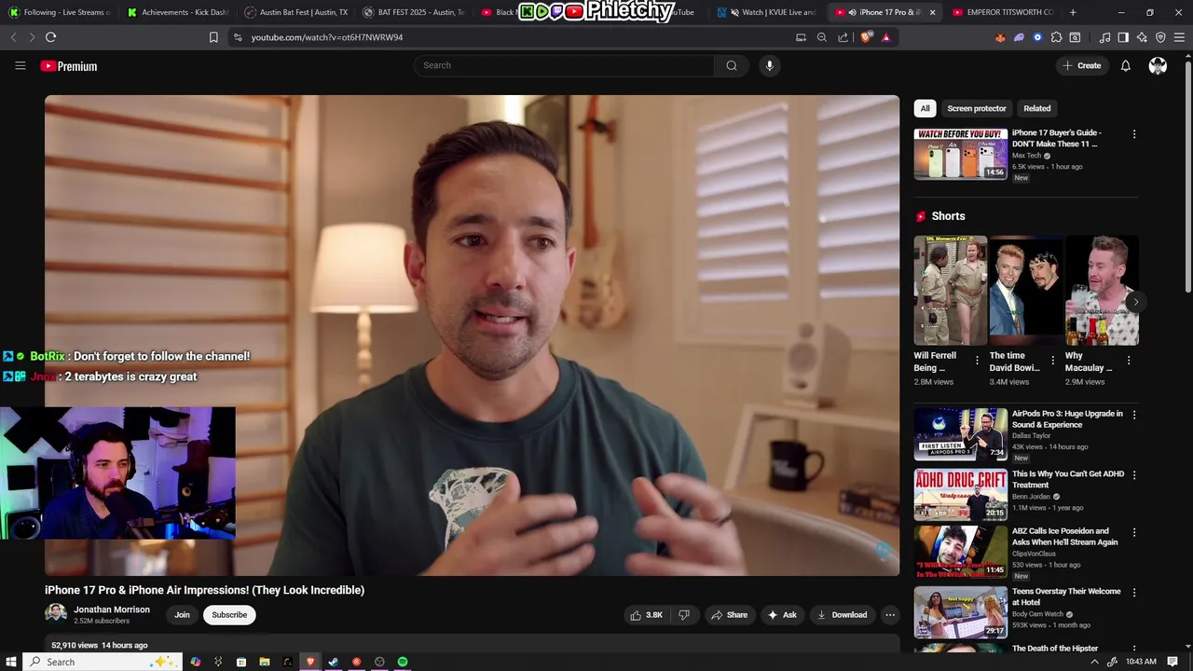Open options for David Bowie short
The image size is (1193, 671).
click(1052, 360)
